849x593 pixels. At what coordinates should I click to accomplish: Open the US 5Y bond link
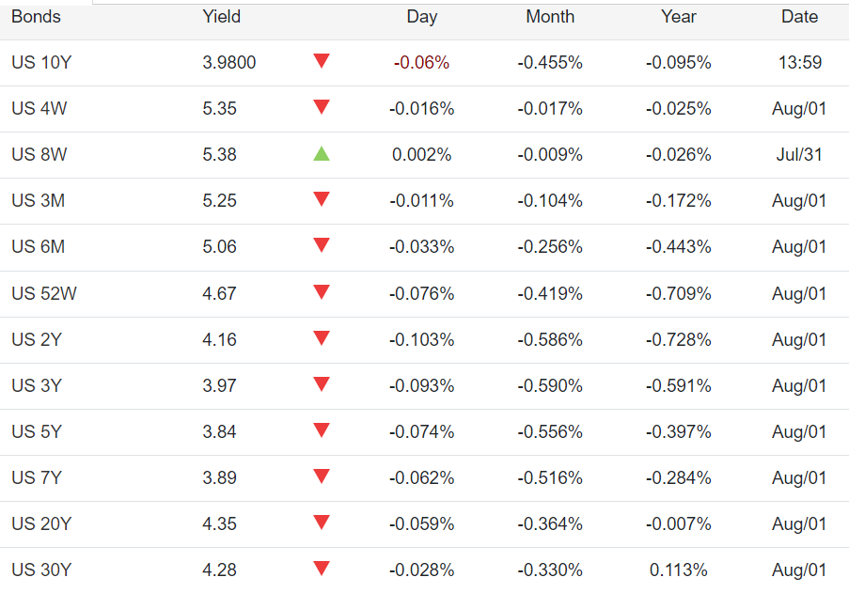[37, 431]
